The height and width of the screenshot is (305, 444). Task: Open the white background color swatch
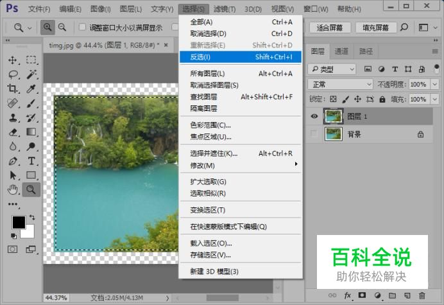30,232
